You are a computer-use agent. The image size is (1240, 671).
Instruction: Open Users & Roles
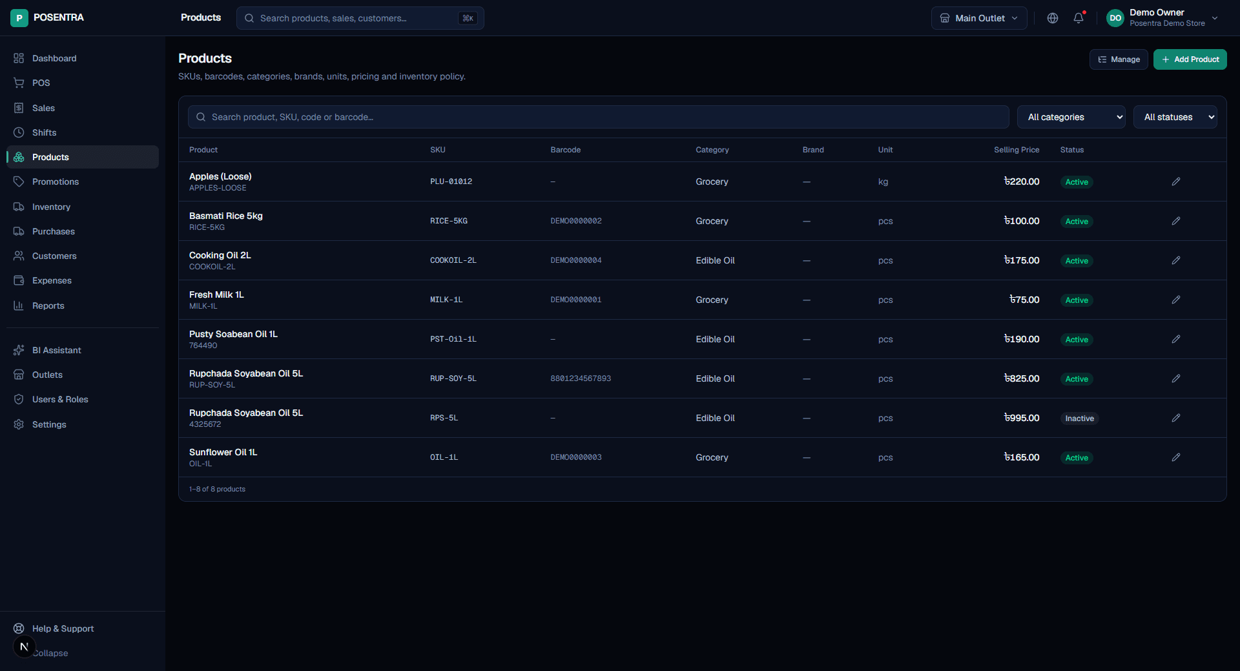[83, 399]
